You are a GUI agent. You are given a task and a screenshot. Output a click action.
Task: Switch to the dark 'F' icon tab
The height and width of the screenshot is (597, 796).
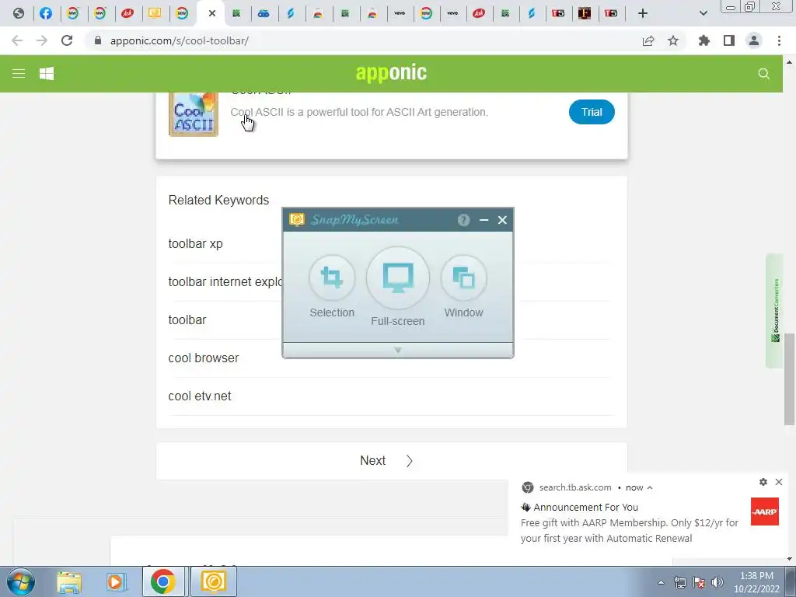(585, 13)
